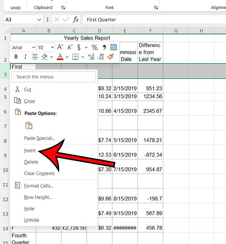Apply comma style number format
The image size is (226, 244).
(104, 47)
